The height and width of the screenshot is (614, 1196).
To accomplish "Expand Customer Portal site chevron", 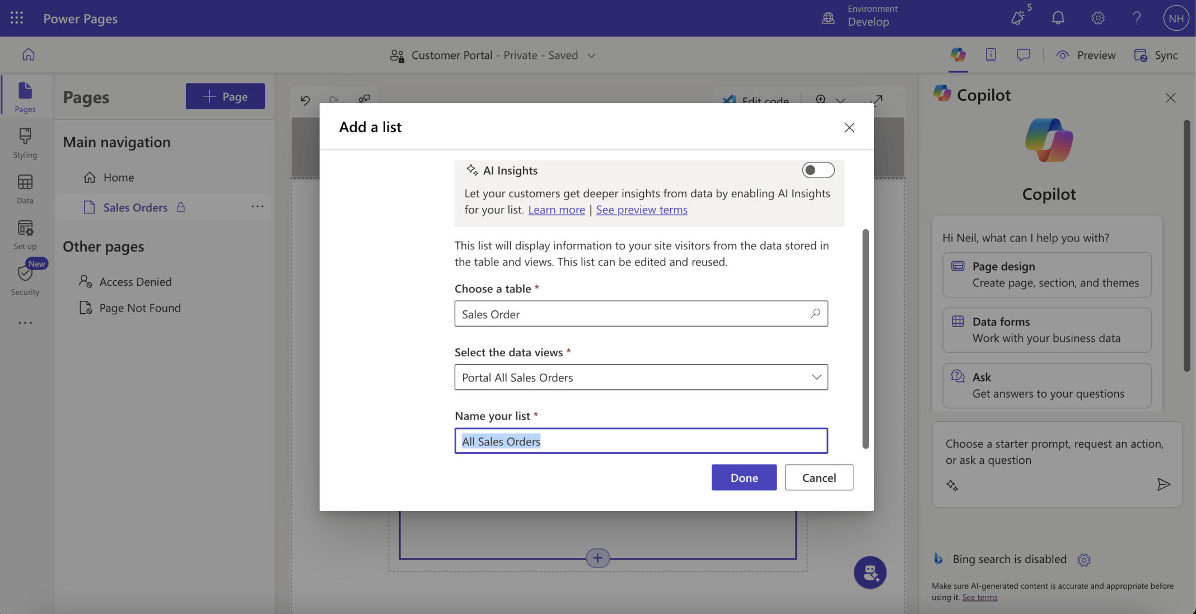I will tap(591, 55).
